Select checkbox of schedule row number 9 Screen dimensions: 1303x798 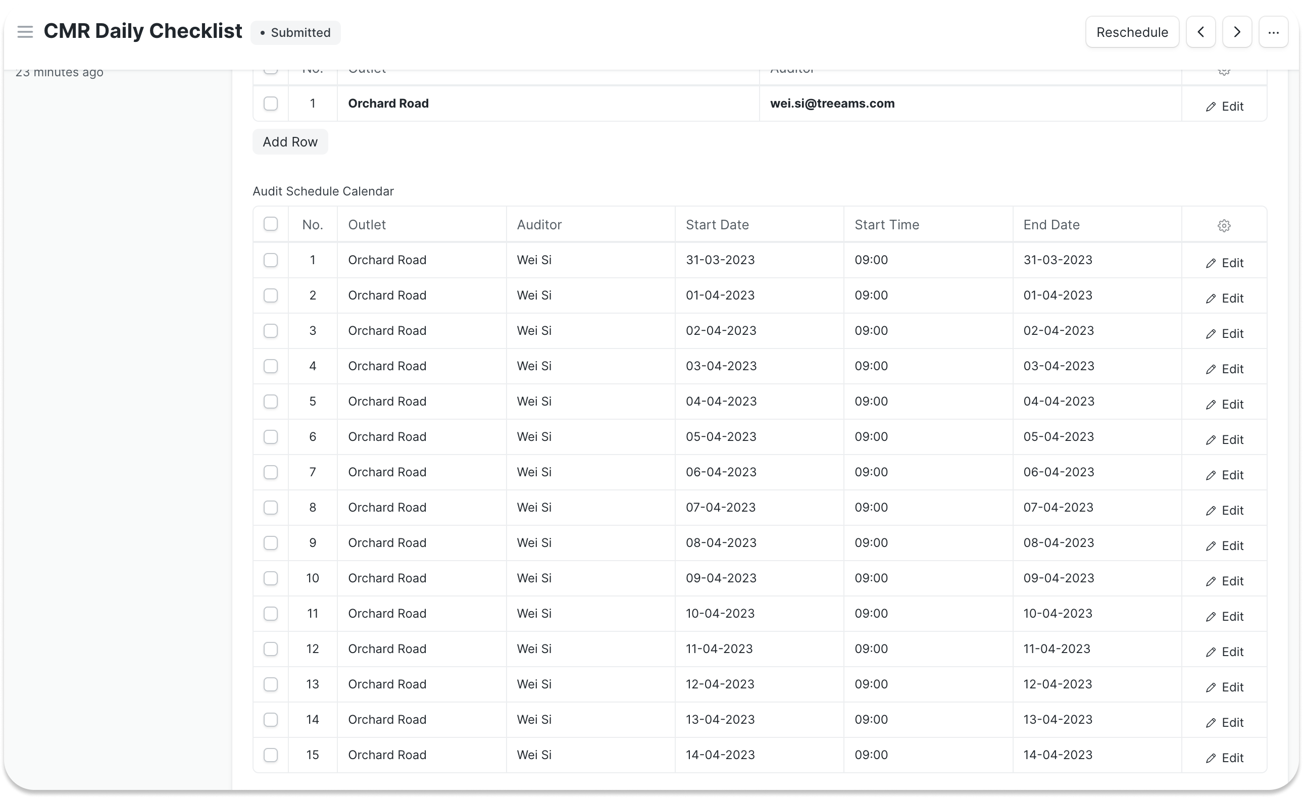coord(271,543)
